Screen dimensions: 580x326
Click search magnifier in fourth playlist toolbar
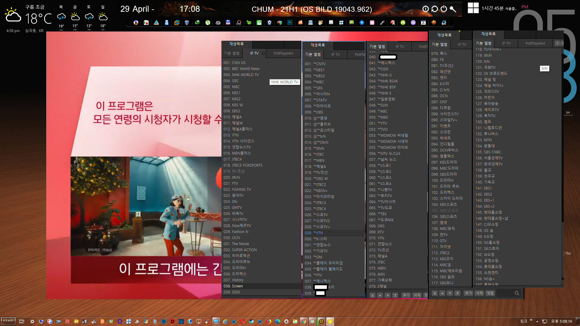coord(517,293)
